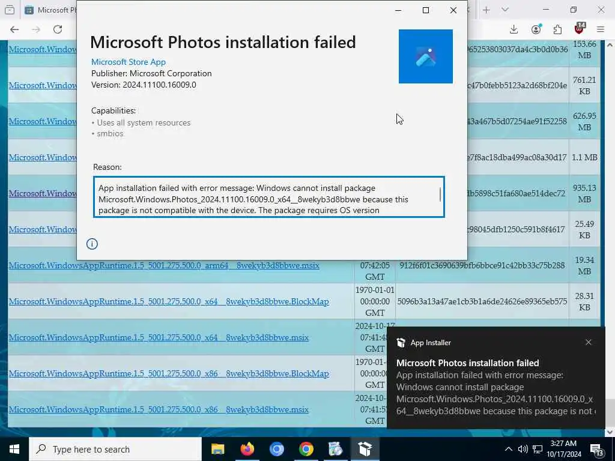Open the network icon in system tray

pyautogui.click(x=538, y=449)
